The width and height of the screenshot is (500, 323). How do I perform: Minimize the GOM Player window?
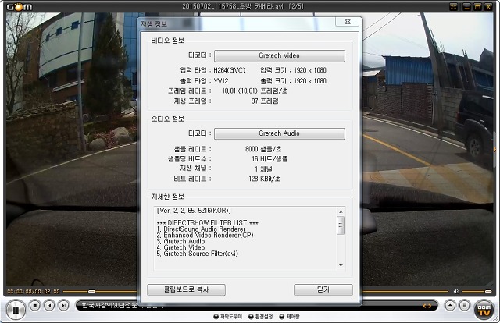coord(466,7)
